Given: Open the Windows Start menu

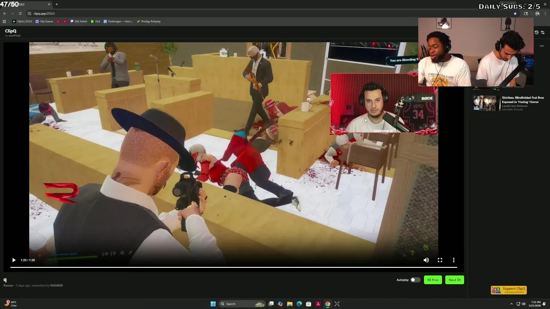Looking at the screenshot, I should pos(213,304).
